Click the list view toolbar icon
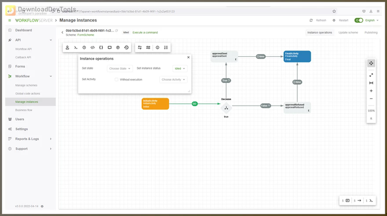Image resolution: width=387 pixels, height=216 pixels. pos(166,47)
